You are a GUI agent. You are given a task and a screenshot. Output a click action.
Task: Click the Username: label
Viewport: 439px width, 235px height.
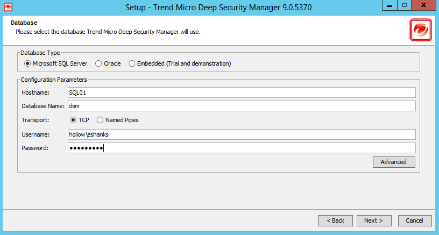click(36, 134)
